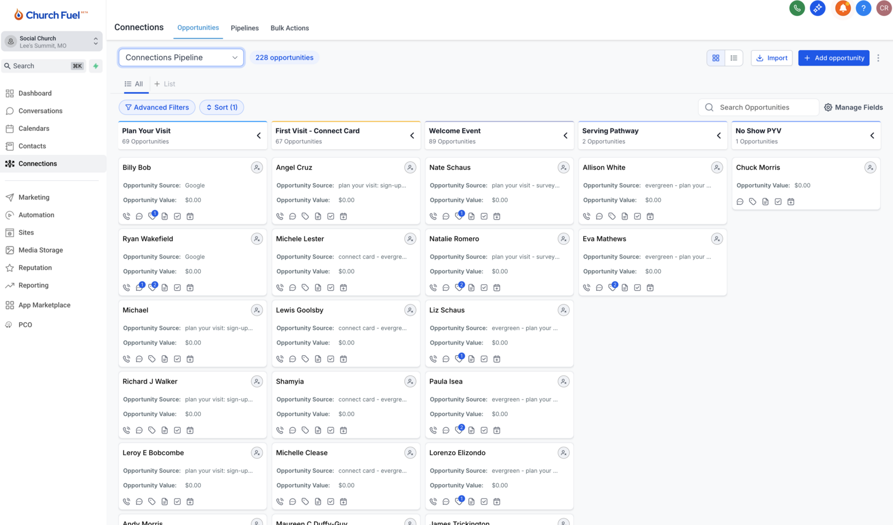Open conversation icon on Chuck Morris card
The width and height of the screenshot is (893, 525).
[740, 202]
